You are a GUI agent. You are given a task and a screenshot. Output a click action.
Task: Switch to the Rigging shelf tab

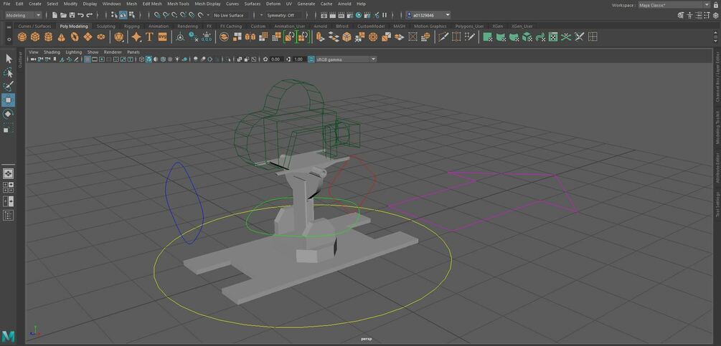coord(131,27)
